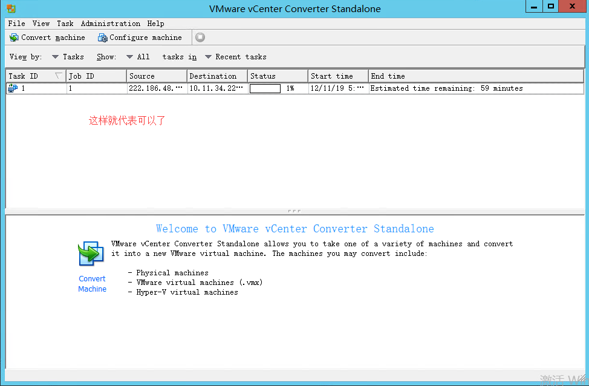Close the Converter window
The image size is (589, 386).
pyautogui.click(x=572, y=7)
